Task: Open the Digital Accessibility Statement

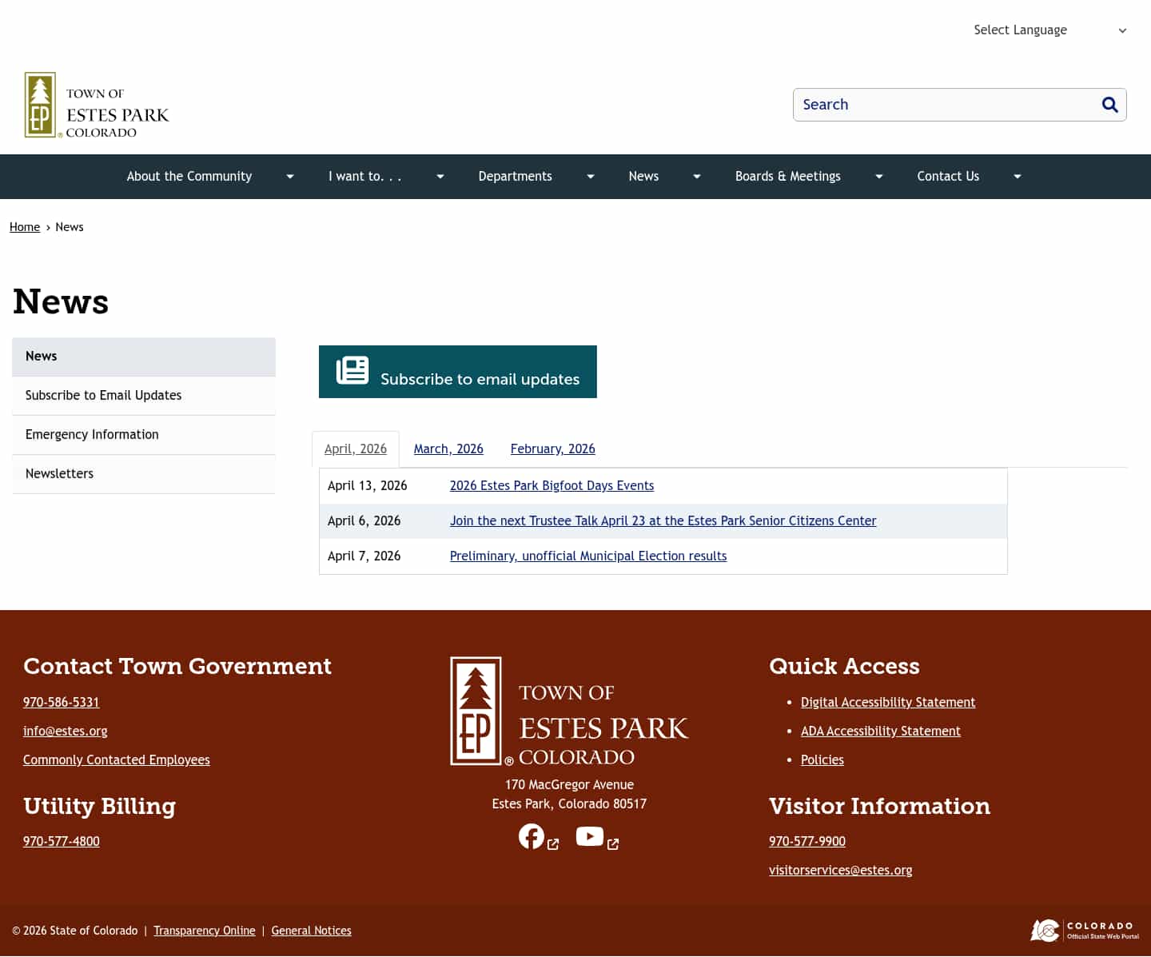Action: (887, 702)
